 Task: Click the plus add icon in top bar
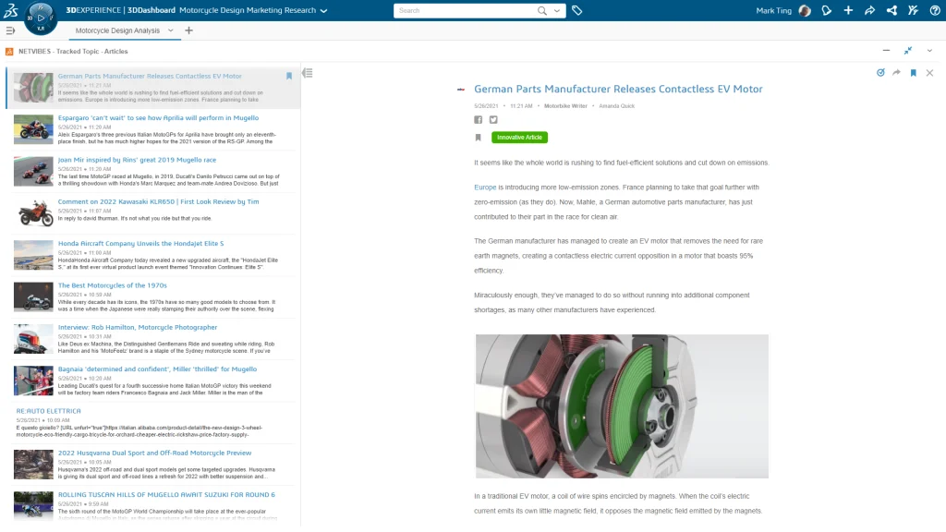848,10
